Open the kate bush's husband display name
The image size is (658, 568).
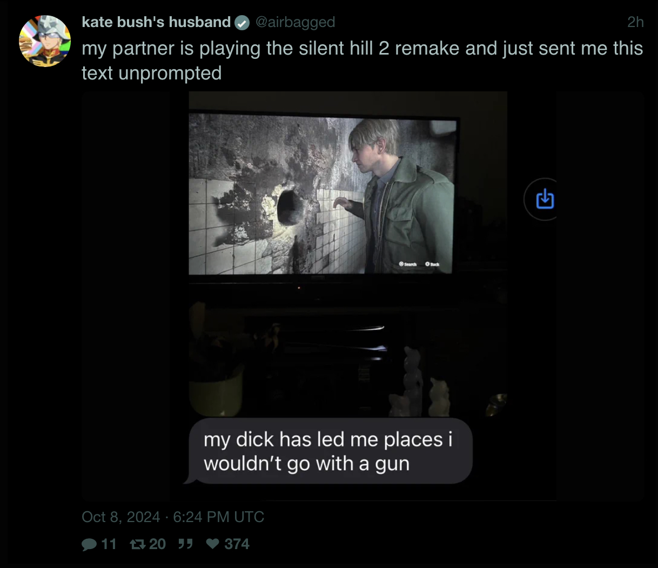point(156,22)
